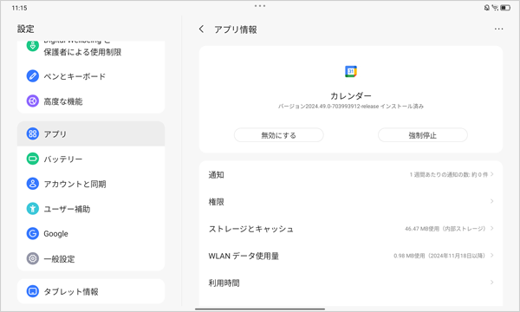This screenshot has height=312, width=520.
Task: Tap the バッテリー green battery icon
Action: pos(33,159)
